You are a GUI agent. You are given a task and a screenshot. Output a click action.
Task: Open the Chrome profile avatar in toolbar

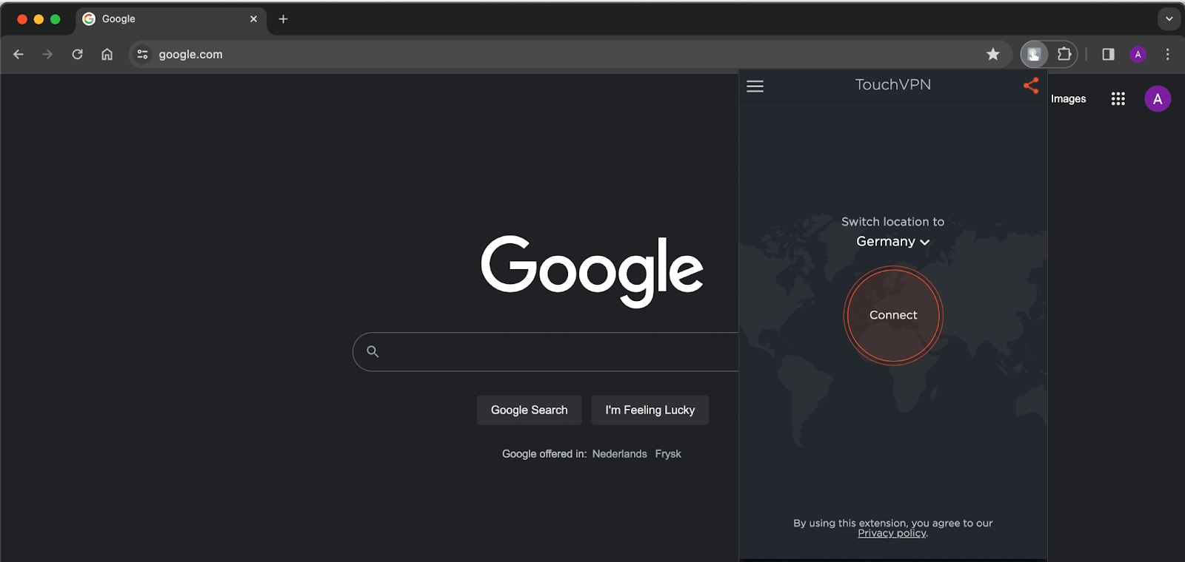tap(1138, 54)
